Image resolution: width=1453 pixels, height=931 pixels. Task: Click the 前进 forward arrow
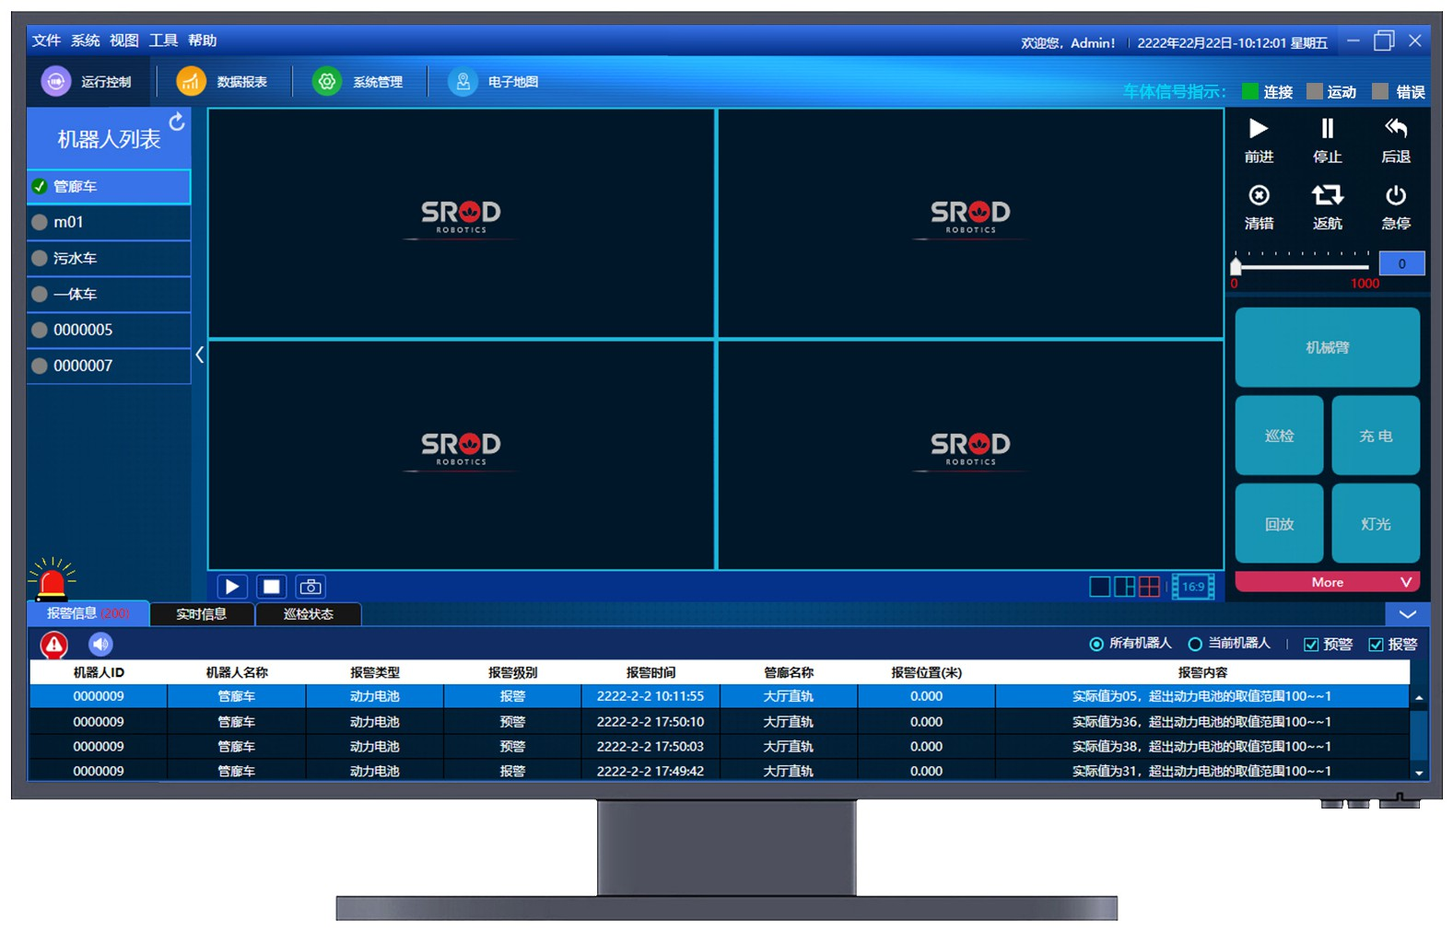tap(1259, 129)
